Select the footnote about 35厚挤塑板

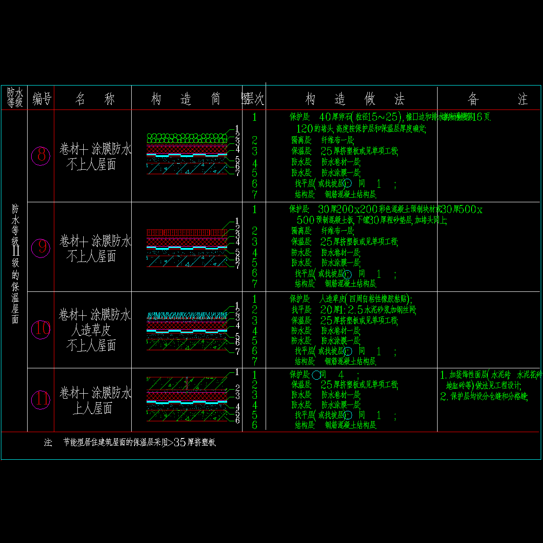pos(130,443)
